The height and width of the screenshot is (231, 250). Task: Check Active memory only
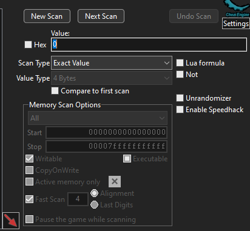(30, 182)
